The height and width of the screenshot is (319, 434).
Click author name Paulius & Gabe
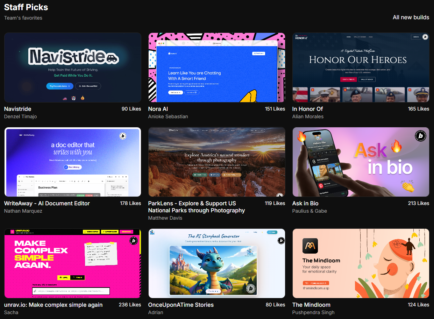pos(310,211)
